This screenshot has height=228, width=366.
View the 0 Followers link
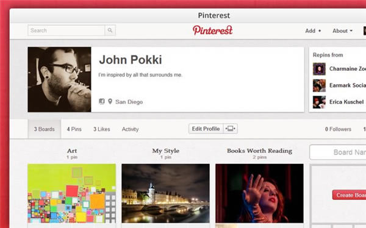point(338,129)
